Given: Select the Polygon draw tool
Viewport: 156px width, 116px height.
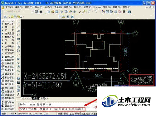Looking at the screenshot, I should click(x=18, y=35).
